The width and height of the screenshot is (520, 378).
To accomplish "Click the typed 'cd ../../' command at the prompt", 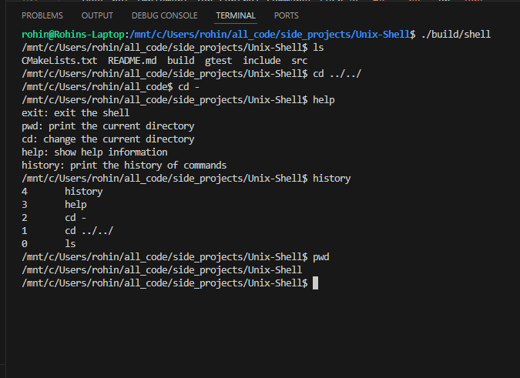I will [x=337, y=74].
